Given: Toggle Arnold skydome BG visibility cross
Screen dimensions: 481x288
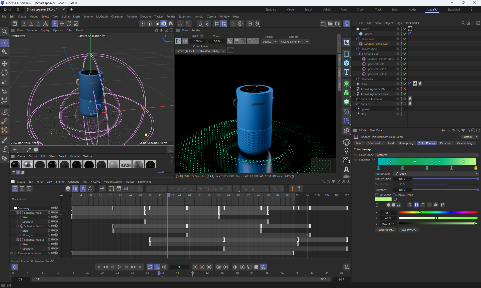Looking at the screenshot, I should (x=405, y=89).
